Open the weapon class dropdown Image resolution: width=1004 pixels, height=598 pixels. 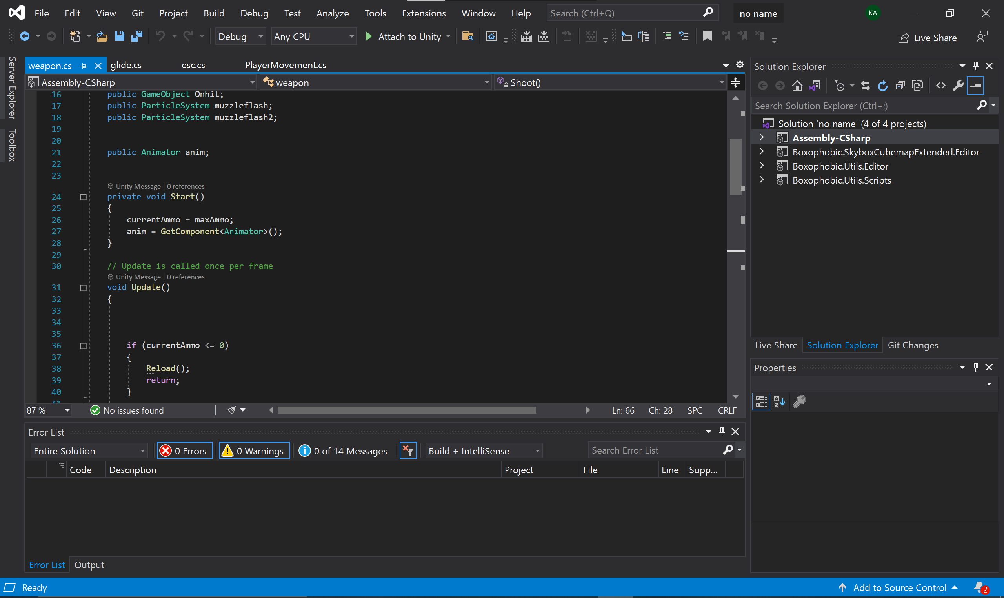click(x=376, y=83)
